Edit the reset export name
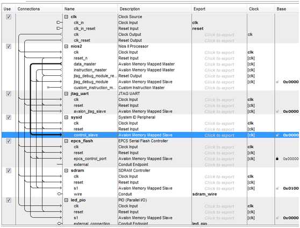300x228 pixels. click(198, 28)
